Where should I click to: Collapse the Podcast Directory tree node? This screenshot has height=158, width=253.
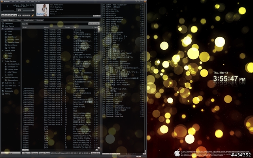[x=3, y=77]
